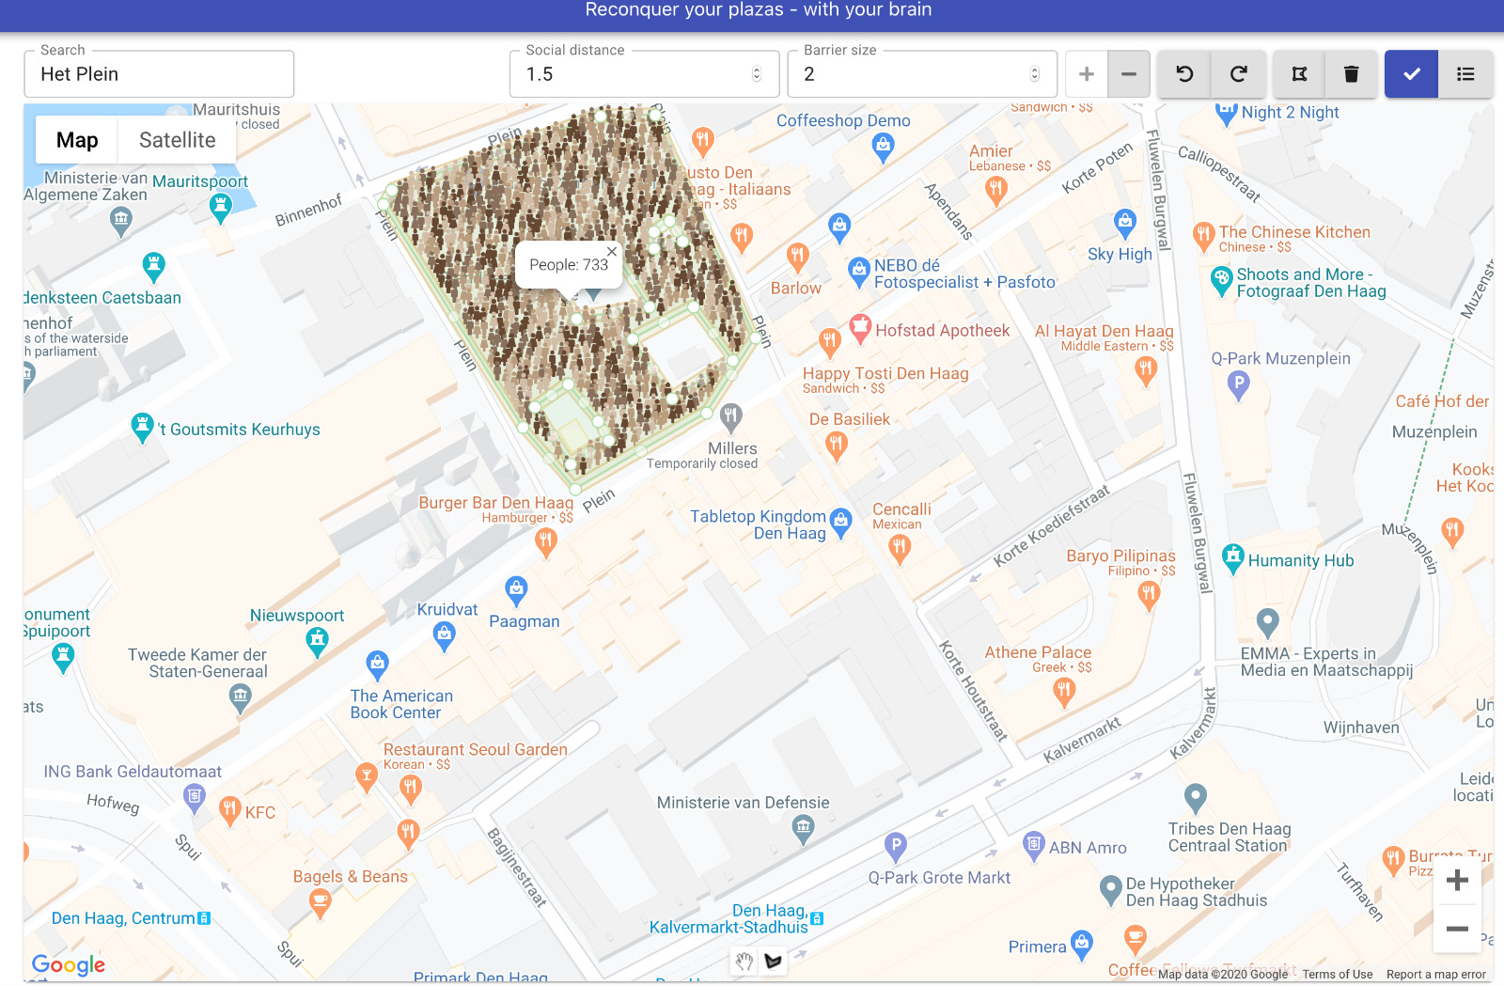Select the polygon barrier tool
This screenshot has height=986, width=1504.
click(1299, 73)
